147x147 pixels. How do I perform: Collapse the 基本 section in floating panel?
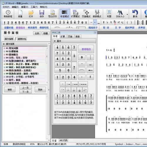55,41
